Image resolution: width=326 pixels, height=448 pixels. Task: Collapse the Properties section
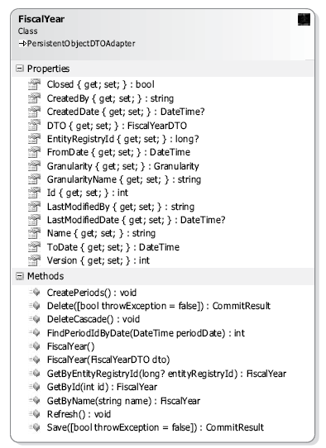pyautogui.click(x=20, y=69)
